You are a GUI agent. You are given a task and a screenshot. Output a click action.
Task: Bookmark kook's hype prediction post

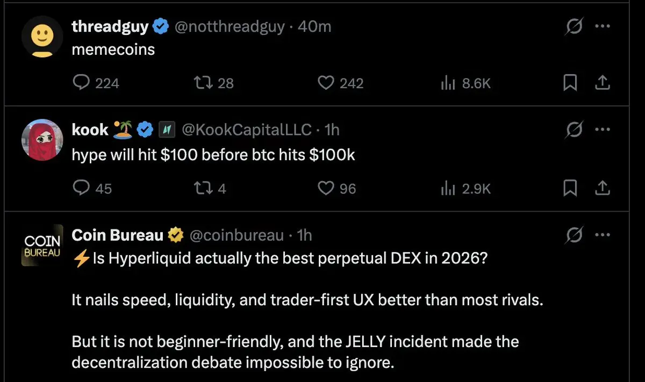(570, 188)
